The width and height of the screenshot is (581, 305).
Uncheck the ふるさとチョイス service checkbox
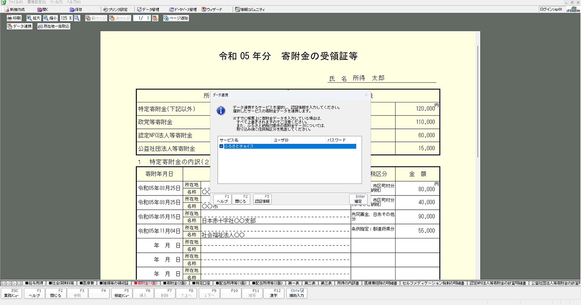[x=221, y=146]
